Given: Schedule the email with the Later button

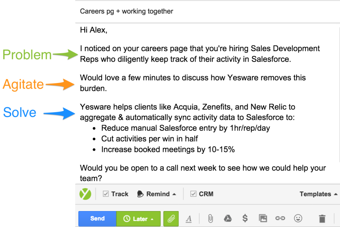Looking at the screenshot, I should click(139, 219).
